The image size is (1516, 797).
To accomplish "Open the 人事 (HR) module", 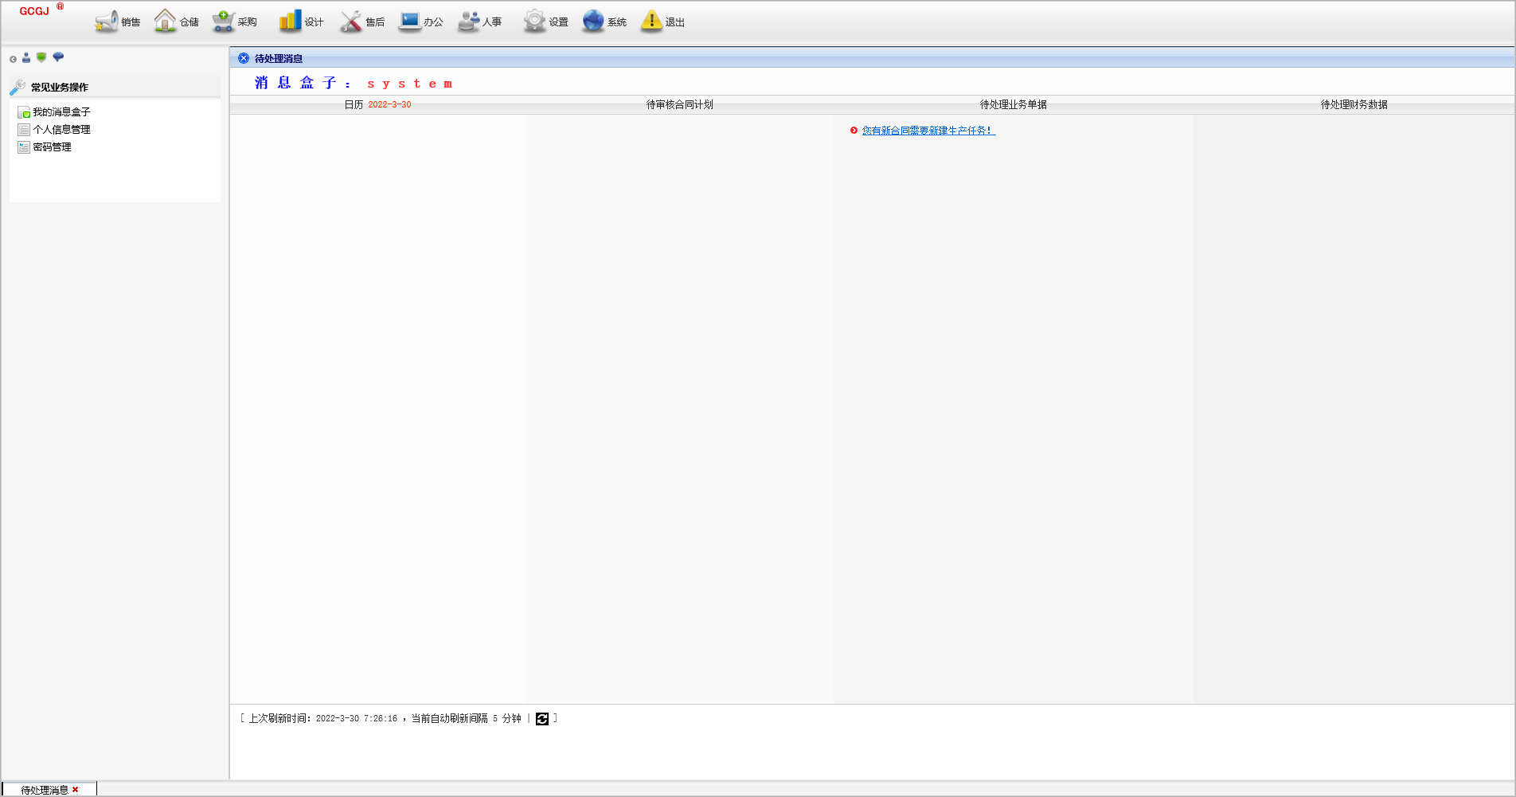I will (x=479, y=21).
